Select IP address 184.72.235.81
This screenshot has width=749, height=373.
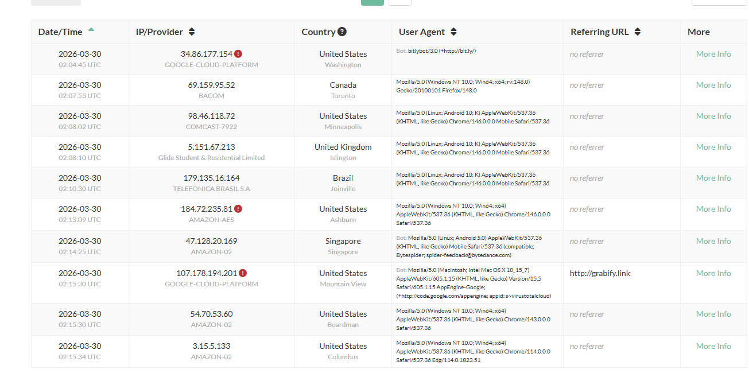(207, 209)
